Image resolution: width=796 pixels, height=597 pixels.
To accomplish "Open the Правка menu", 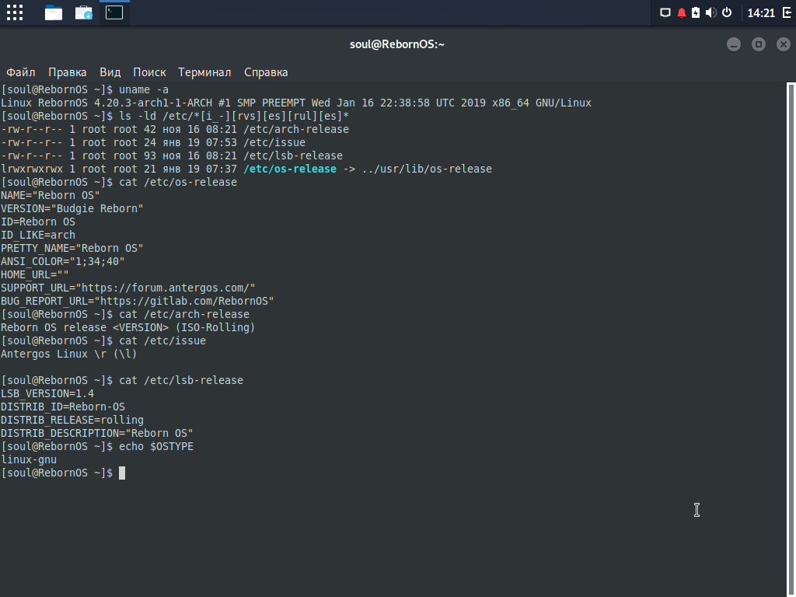I will coord(68,72).
